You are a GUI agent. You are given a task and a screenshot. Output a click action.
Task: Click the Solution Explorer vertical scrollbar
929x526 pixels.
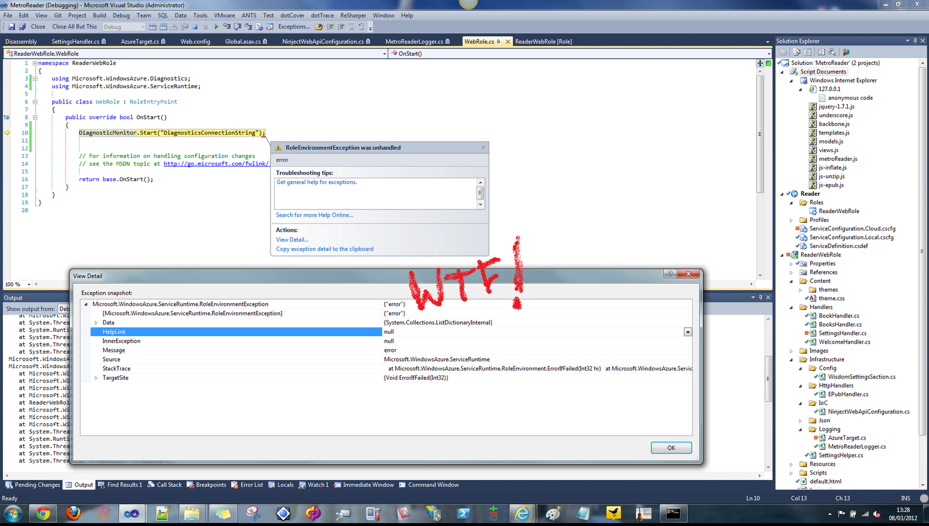click(923, 251)
